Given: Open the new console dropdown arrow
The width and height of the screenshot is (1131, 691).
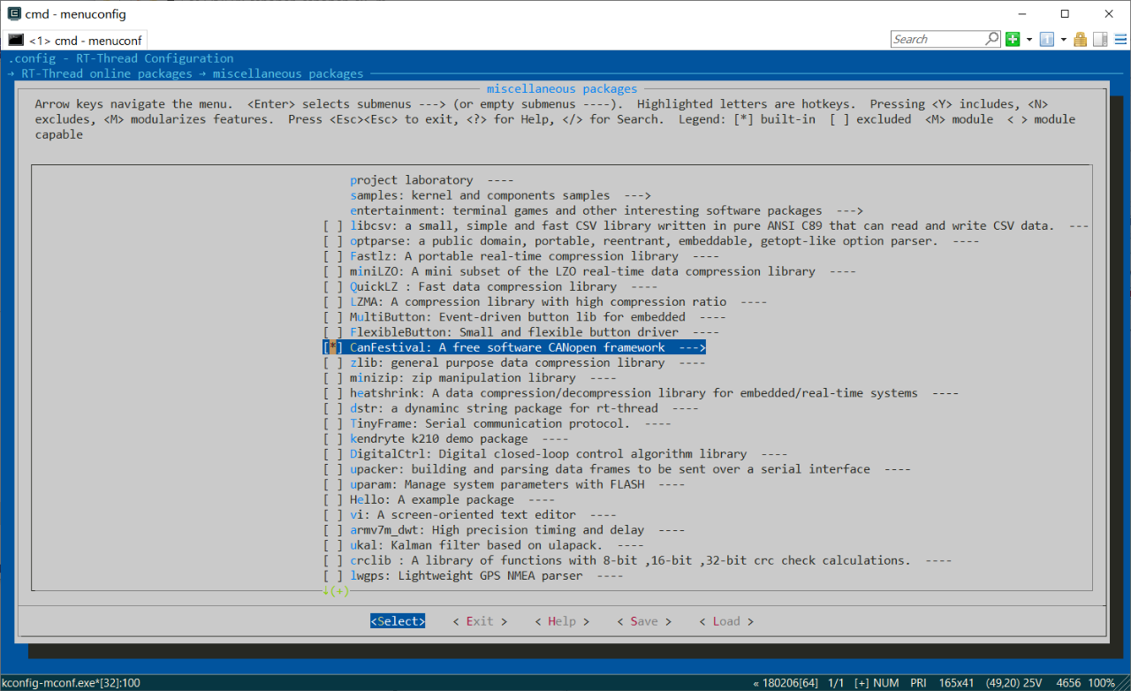Looking at the screenshot, I should click(1029, 40).
